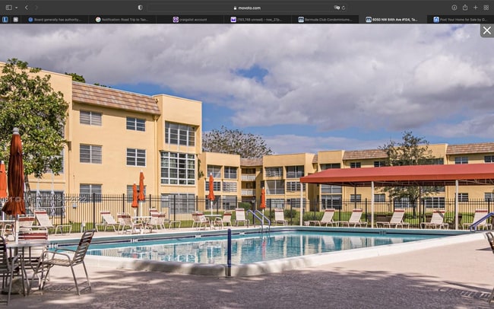Switch to 'Board generally has authority' tab
The height and width of the screenshot is (309, 494).
55,20
